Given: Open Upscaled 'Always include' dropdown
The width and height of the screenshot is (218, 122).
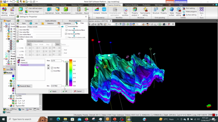Looking at the screenshot, I should point(43,27).
